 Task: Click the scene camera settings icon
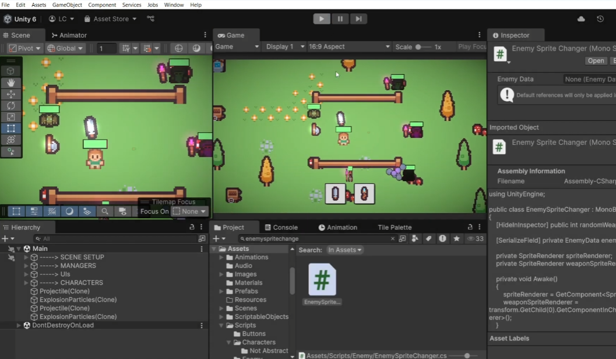(x=122, y=211)
